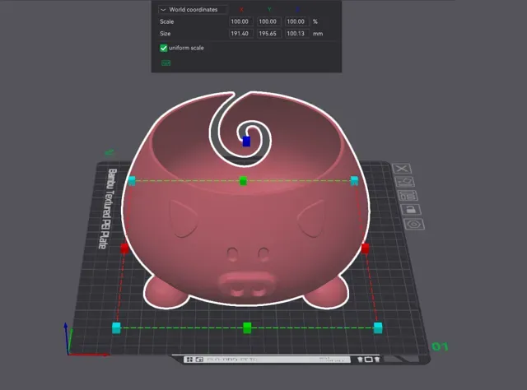Click the cyan corner handle at upper left

[x=132, y=181]
